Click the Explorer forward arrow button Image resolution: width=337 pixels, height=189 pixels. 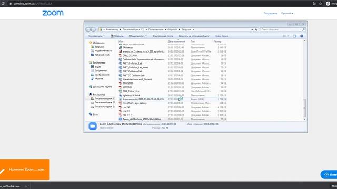(x=93, y=29)
